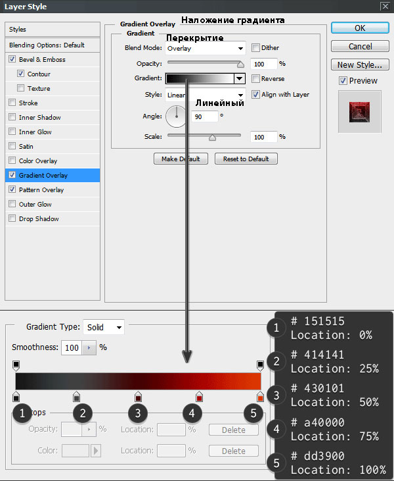Open the Smoothness slider arrow
Image resolution: width=394 pixels, height=481 pixels.
pos(89,347)
